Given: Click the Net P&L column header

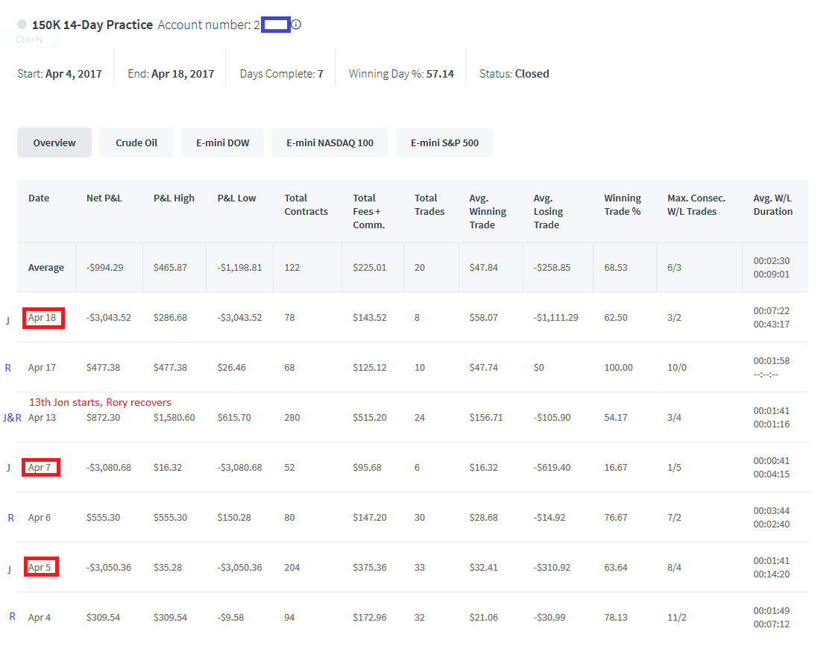Looking at the screenshot, I should tap(104, 198).
